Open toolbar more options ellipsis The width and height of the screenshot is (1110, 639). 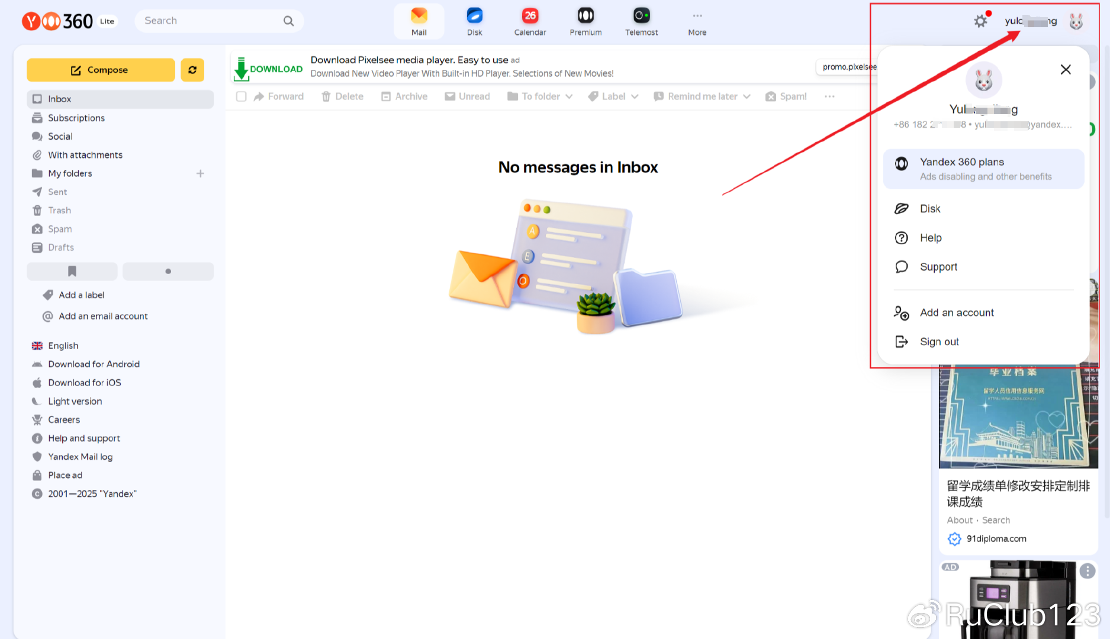[829, 96]
